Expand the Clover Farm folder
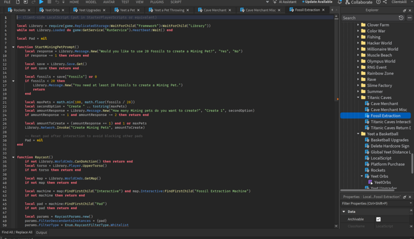 coord(358,24)
